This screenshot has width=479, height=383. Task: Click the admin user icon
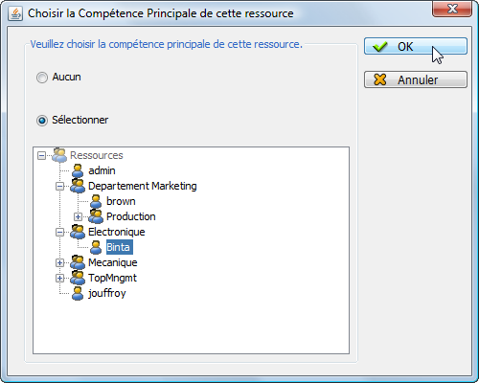click(78, 170)
